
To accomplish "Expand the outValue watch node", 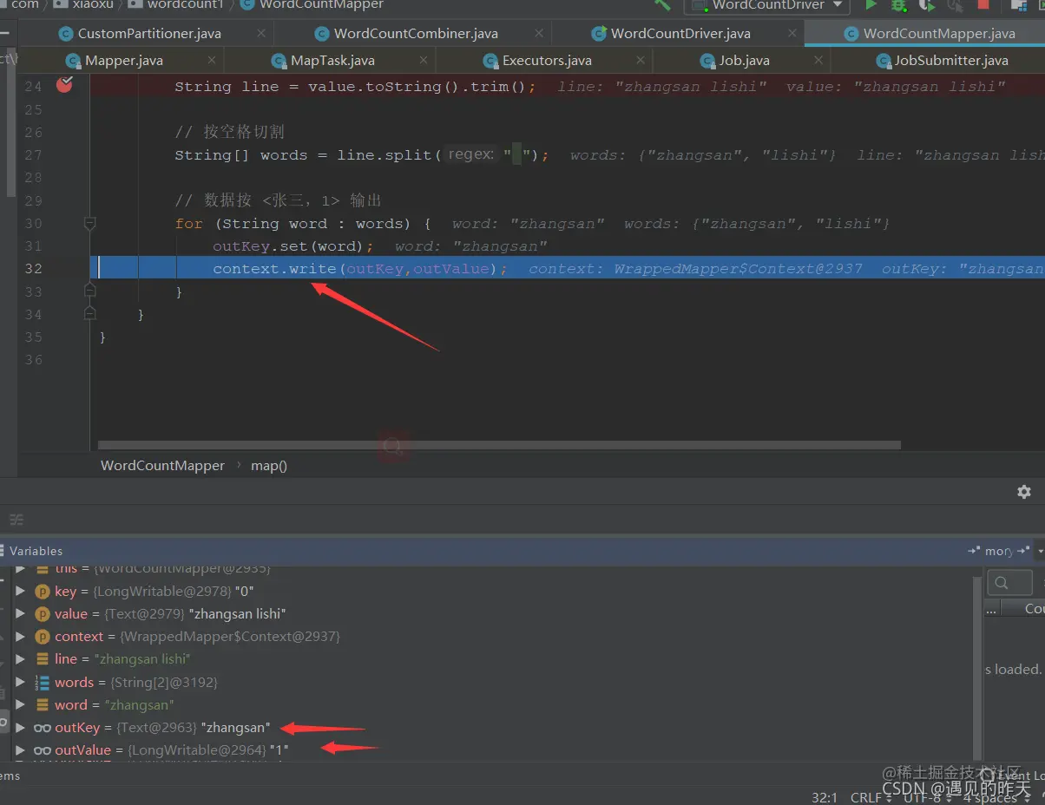I will (20, 749).
